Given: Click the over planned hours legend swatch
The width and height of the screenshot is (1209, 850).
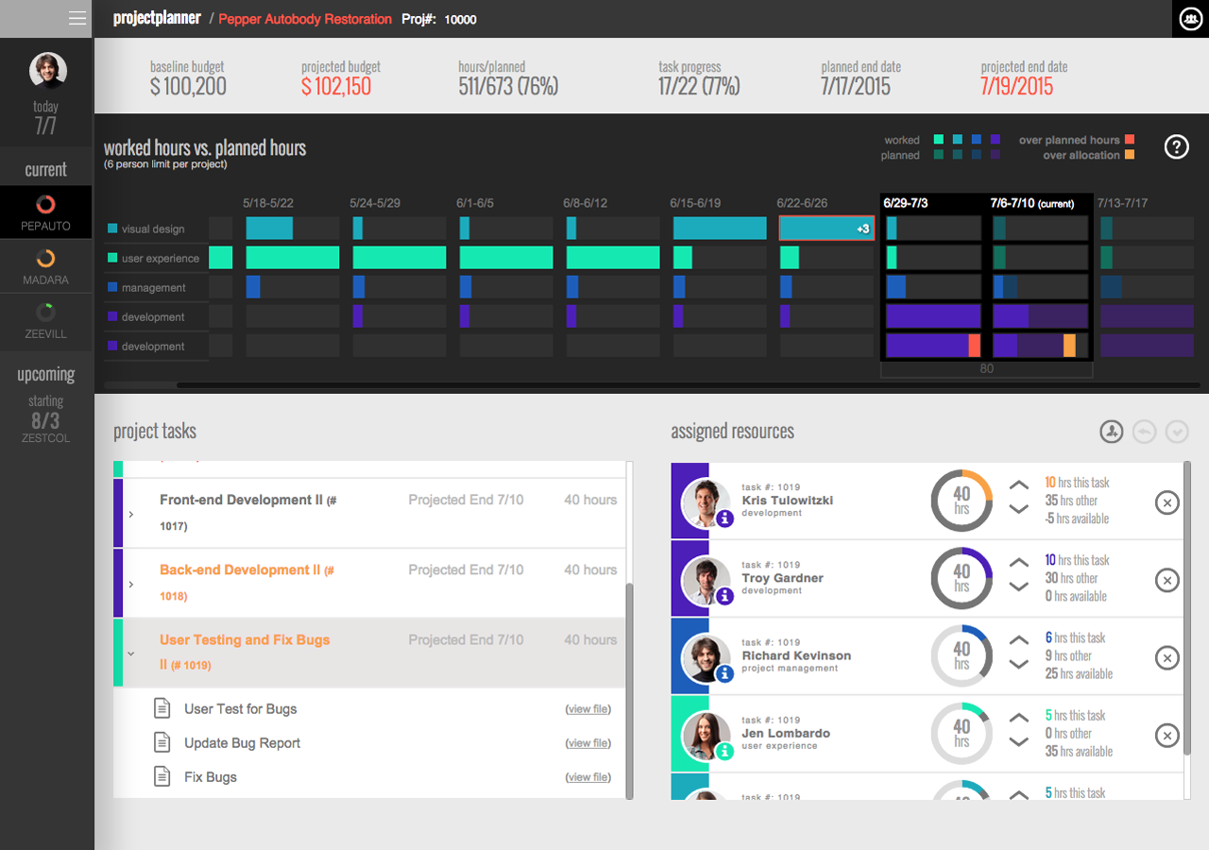Looking at the screenshot, I should tap(1130, 140).
